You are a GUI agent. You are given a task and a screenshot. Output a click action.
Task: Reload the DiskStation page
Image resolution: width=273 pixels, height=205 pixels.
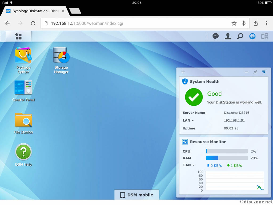pos(33,23)
